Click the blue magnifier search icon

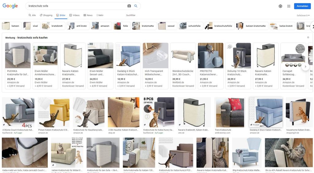point(136,6)
